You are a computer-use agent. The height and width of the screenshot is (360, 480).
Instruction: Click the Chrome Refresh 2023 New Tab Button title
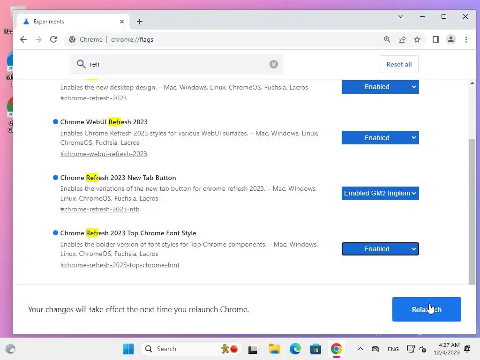118,178
